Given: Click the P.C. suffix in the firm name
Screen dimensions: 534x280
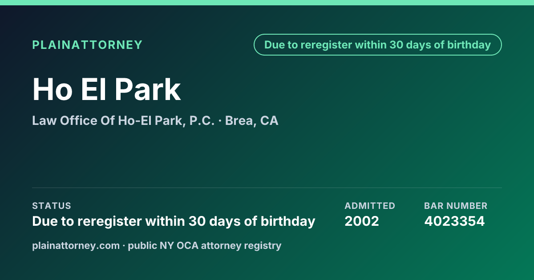Looking at the screenshot, I should click(x=202, y=121).
